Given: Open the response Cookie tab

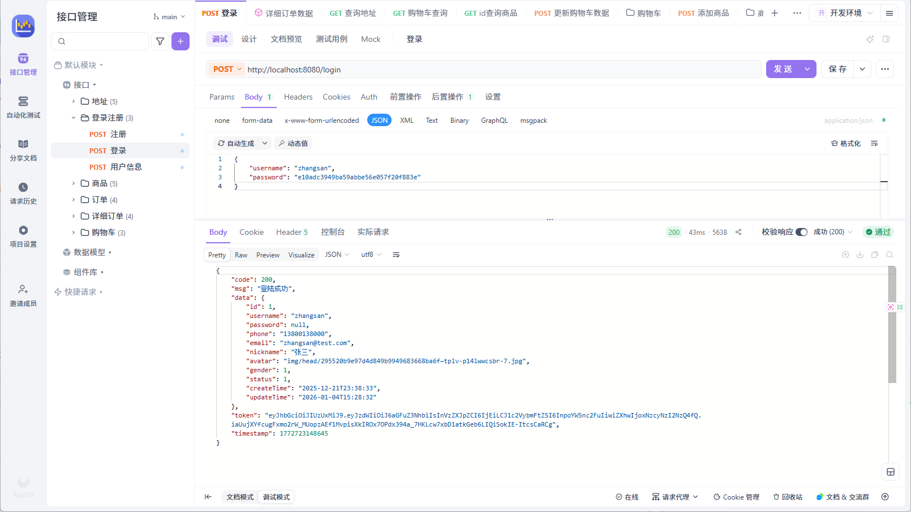Looking at the screenshot, I should [251, 232].
